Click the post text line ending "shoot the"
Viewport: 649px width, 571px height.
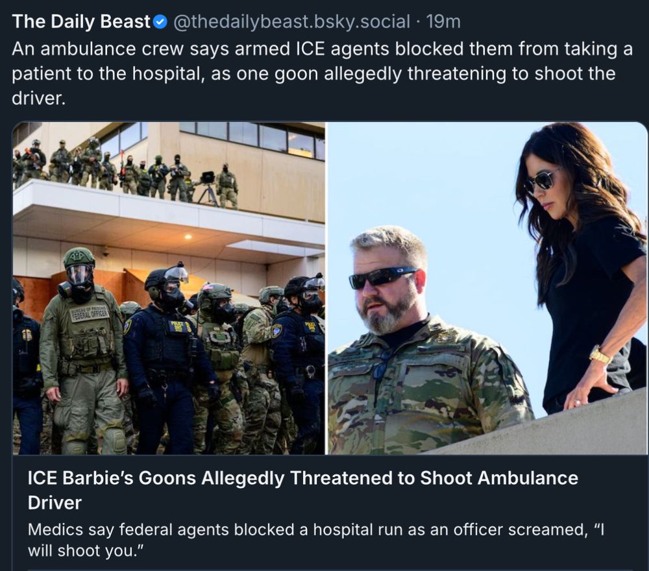(313, 74)
